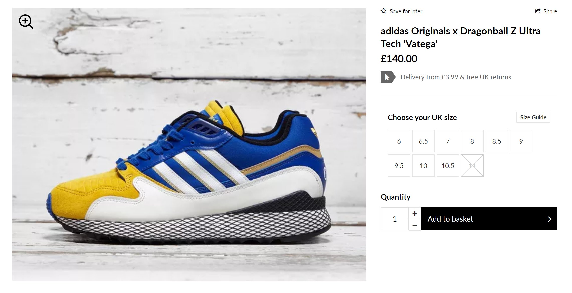Click the crossed-out size 11 box
The height and width of the screenshot is (293, 572).
(472, 166)
